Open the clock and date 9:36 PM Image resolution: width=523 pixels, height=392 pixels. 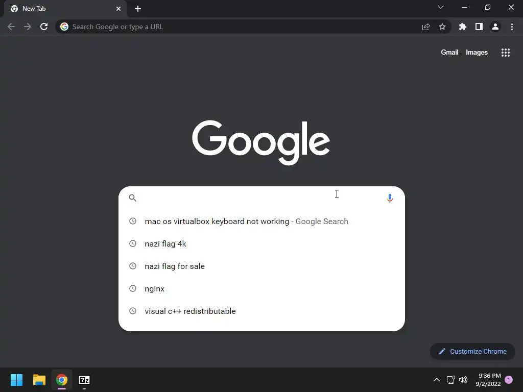tap(488, 380)
